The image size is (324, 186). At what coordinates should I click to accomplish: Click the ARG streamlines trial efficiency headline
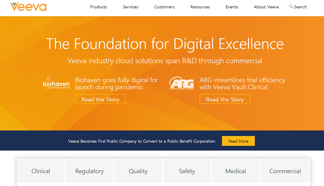coord(242,83)
